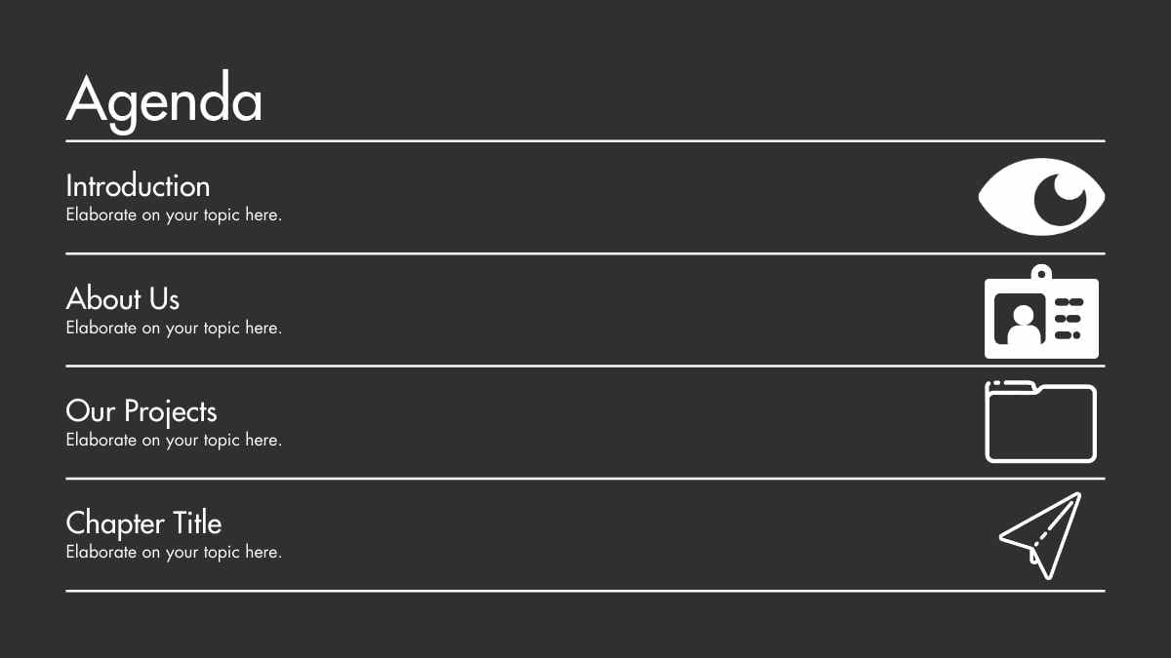
Task: Select the description text under Introduction
Action: pos(174,215)
